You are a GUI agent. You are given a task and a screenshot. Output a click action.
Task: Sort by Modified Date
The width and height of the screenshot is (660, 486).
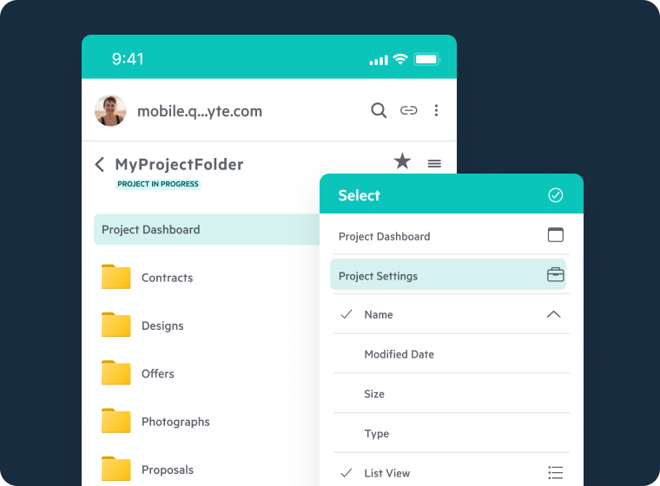pyautogui.click(x=399, y=354)
